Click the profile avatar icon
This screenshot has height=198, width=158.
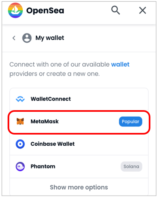point(27,38)
